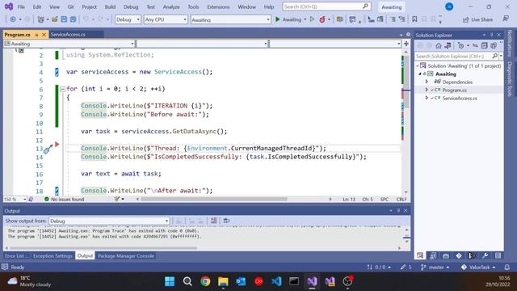This screenshot has height=291, width=517.
Task: Open the Debug menu
Action: coord(131,6)
